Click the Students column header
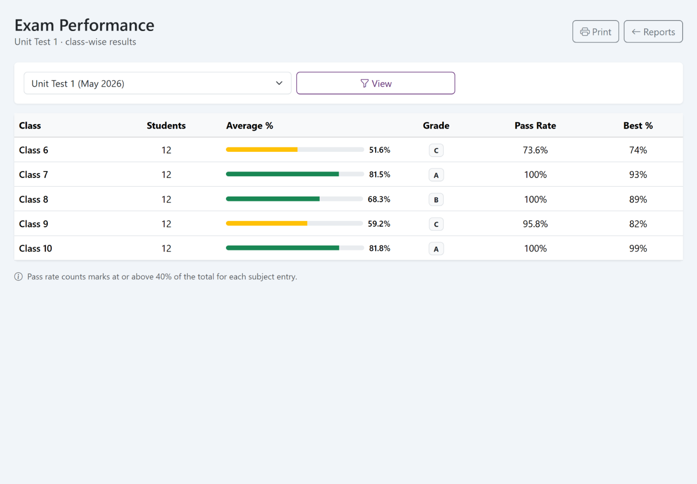697x484 pixels. click(166, 126)
